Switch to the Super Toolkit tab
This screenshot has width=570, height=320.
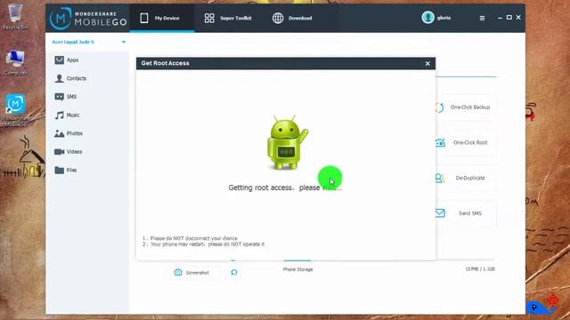[x=228, y=18]
